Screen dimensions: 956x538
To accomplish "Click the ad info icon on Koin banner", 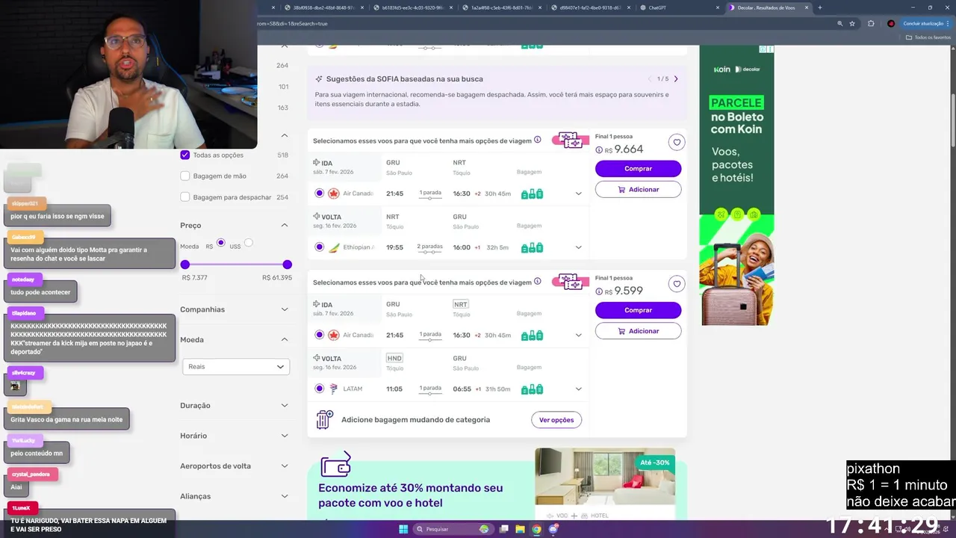I will tap(763, 49).
